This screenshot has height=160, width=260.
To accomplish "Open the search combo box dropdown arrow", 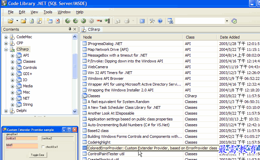I will pyautogui.click(x=227, y=21).
